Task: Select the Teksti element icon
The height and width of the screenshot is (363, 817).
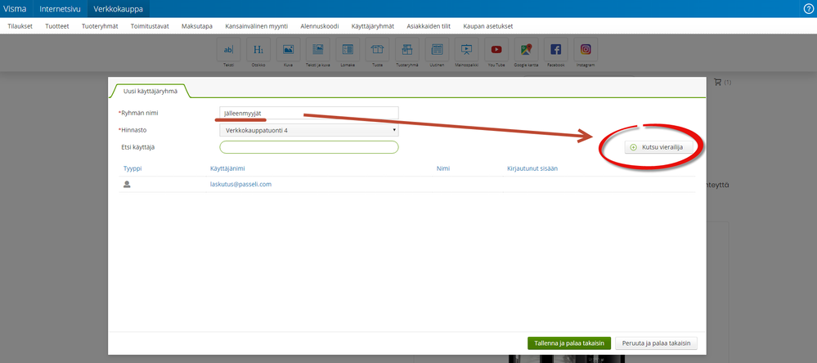Action: 228,50
